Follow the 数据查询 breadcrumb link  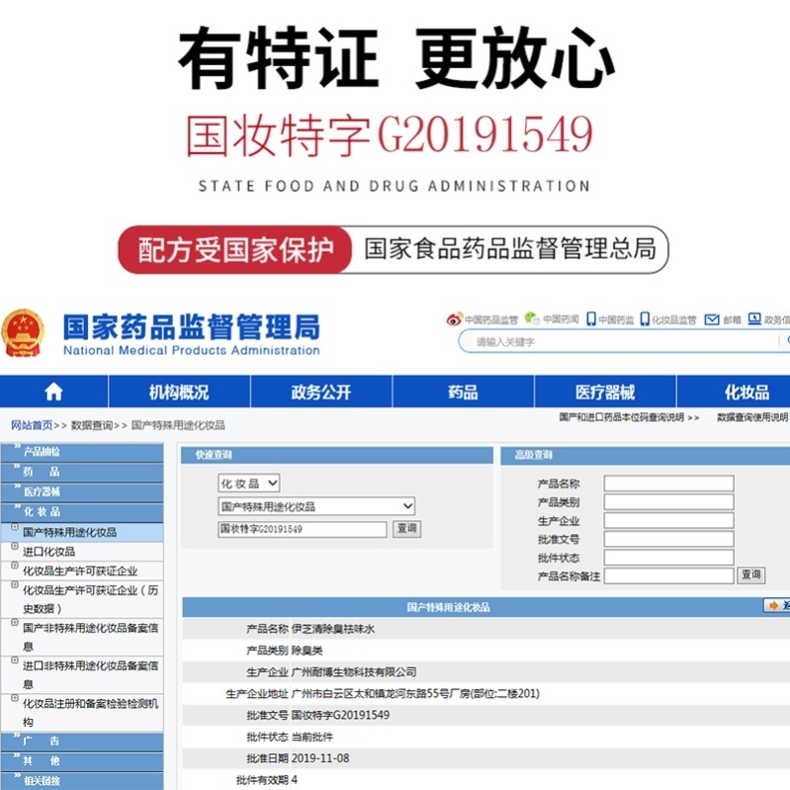tap(92, 425)
